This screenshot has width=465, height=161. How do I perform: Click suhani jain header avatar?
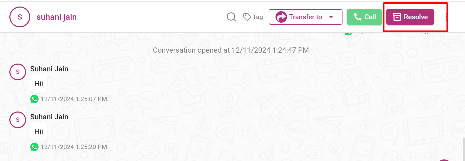point(20,17)
